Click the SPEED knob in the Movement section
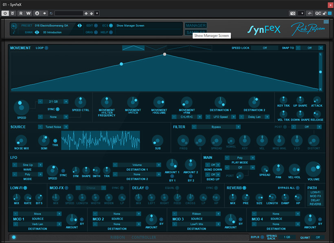 (21, 107)
